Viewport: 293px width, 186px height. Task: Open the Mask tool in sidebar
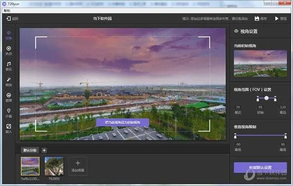pos(9,97)
